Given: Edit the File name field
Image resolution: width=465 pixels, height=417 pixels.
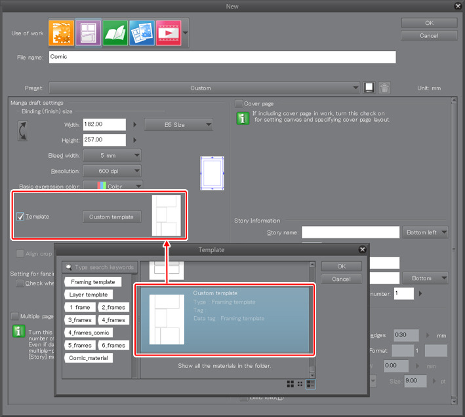Looking at the screenshot, I should tap(222, 57).
